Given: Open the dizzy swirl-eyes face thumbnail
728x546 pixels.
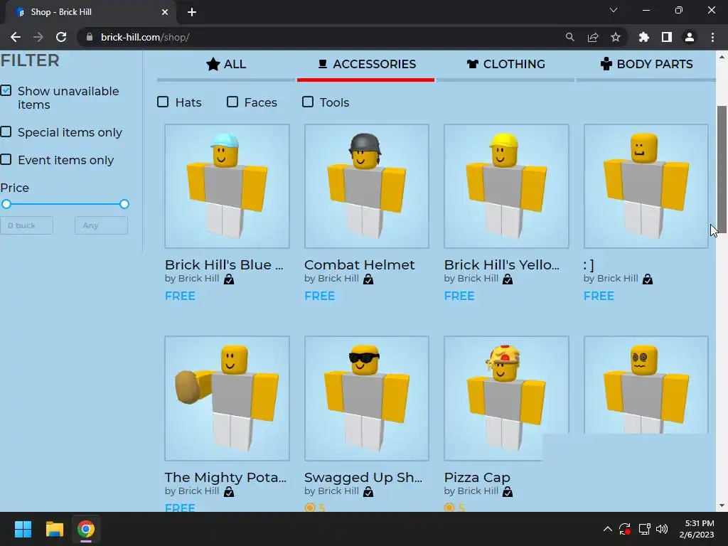Looking at the screenshot, I should click(x=646, y=385).
